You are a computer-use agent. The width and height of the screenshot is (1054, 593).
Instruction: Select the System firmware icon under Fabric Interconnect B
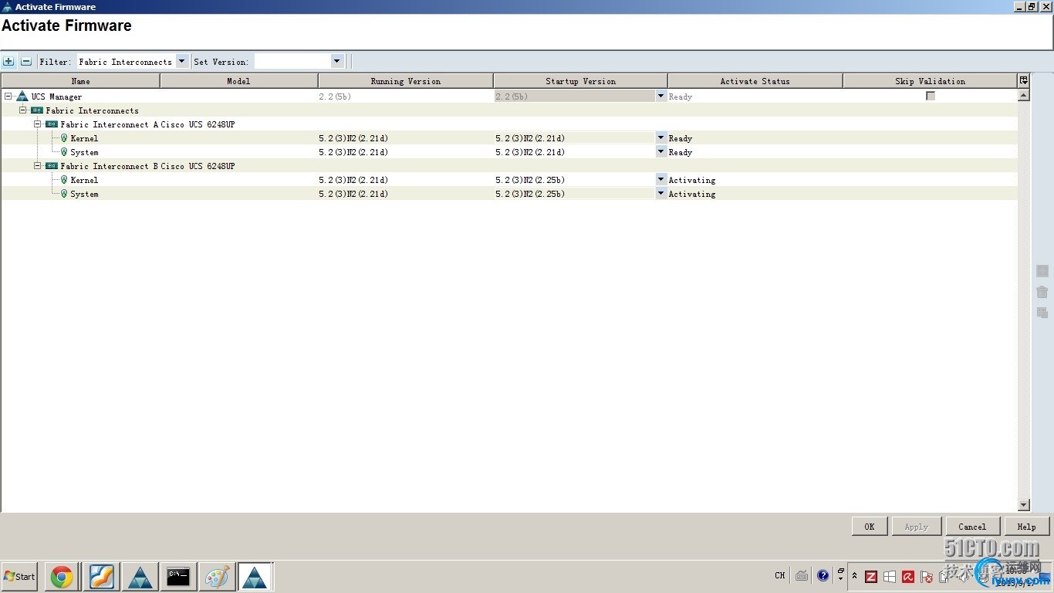coord(65,194)
